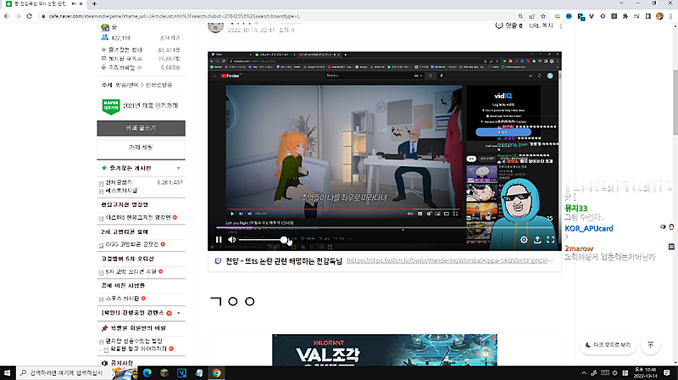Open Chrome three-dot menu

click(670, 16)
